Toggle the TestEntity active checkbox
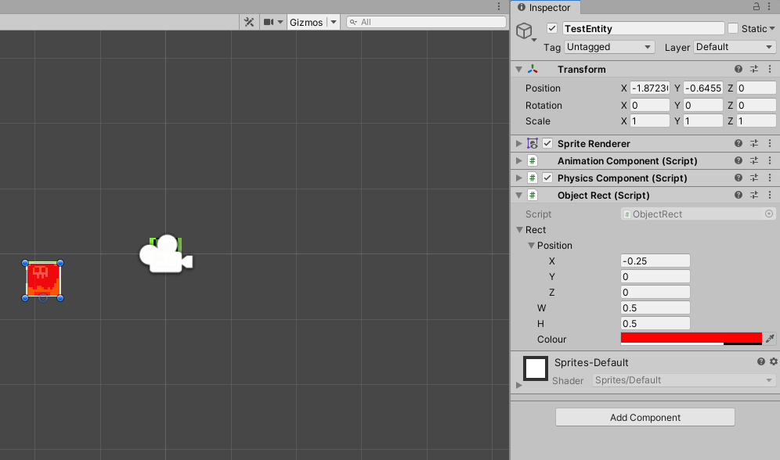The image size is (780, 460). click(552, 28)
